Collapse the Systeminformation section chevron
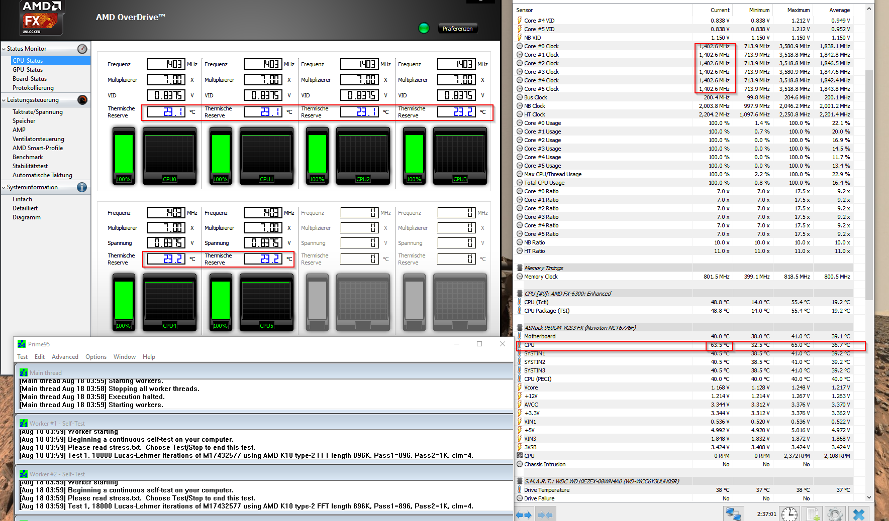Screen dimensions: 889x521 4,187
